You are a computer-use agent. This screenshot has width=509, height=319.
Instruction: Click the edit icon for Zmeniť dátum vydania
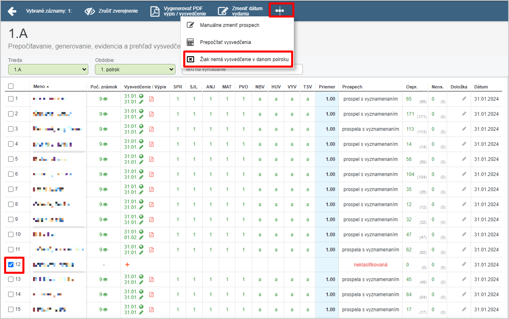(x=223, y=11)
